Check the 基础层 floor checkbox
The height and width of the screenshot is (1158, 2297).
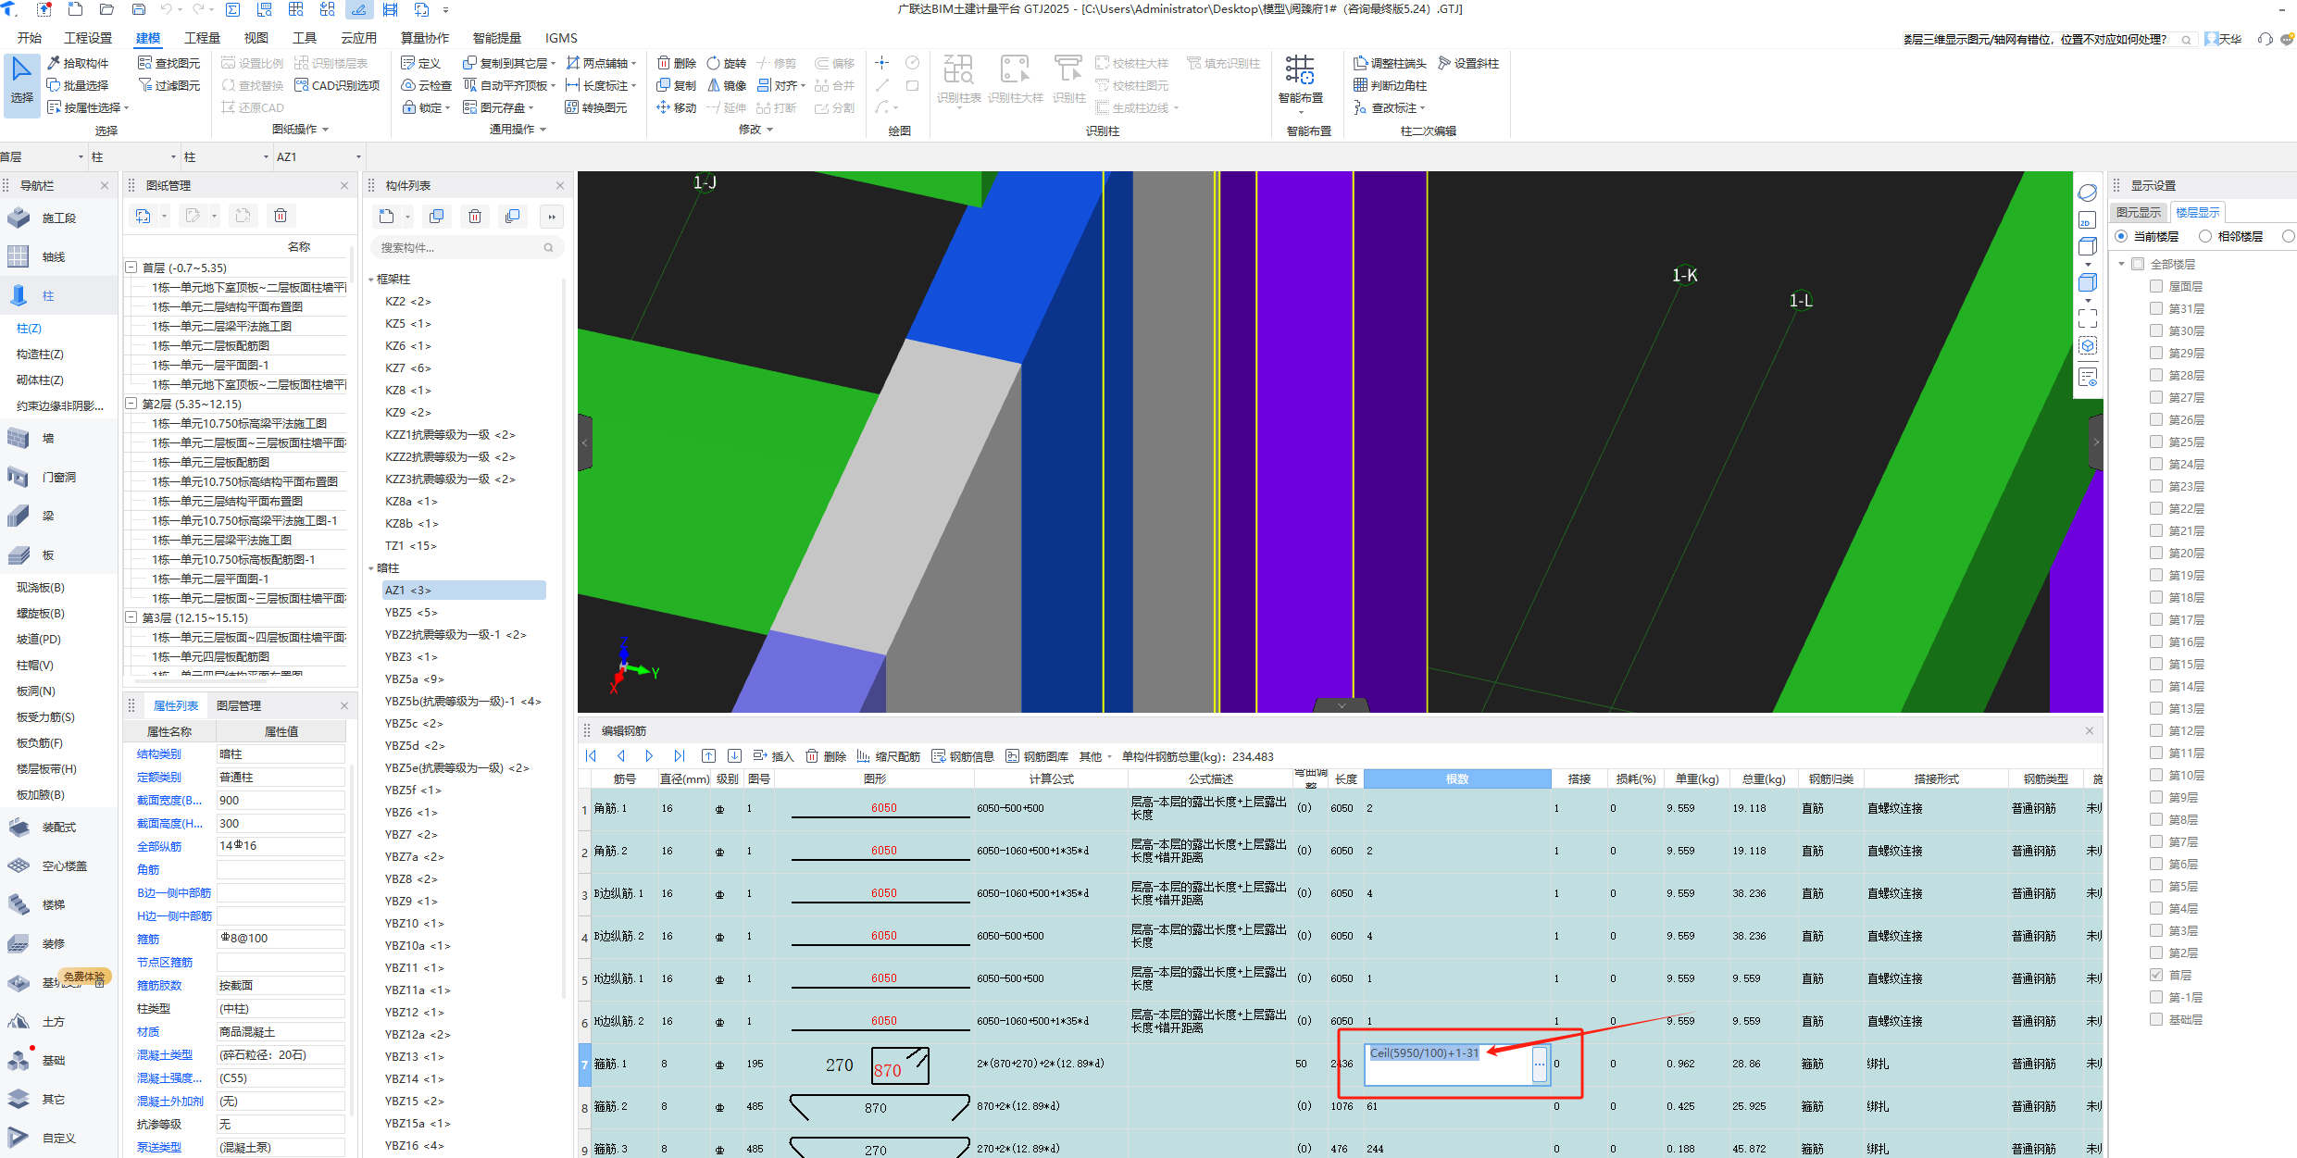pyautogui.click(x=2156, y=1019)
